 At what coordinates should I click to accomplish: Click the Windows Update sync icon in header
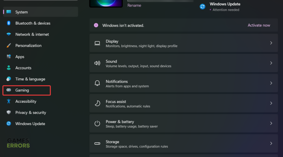203,7
